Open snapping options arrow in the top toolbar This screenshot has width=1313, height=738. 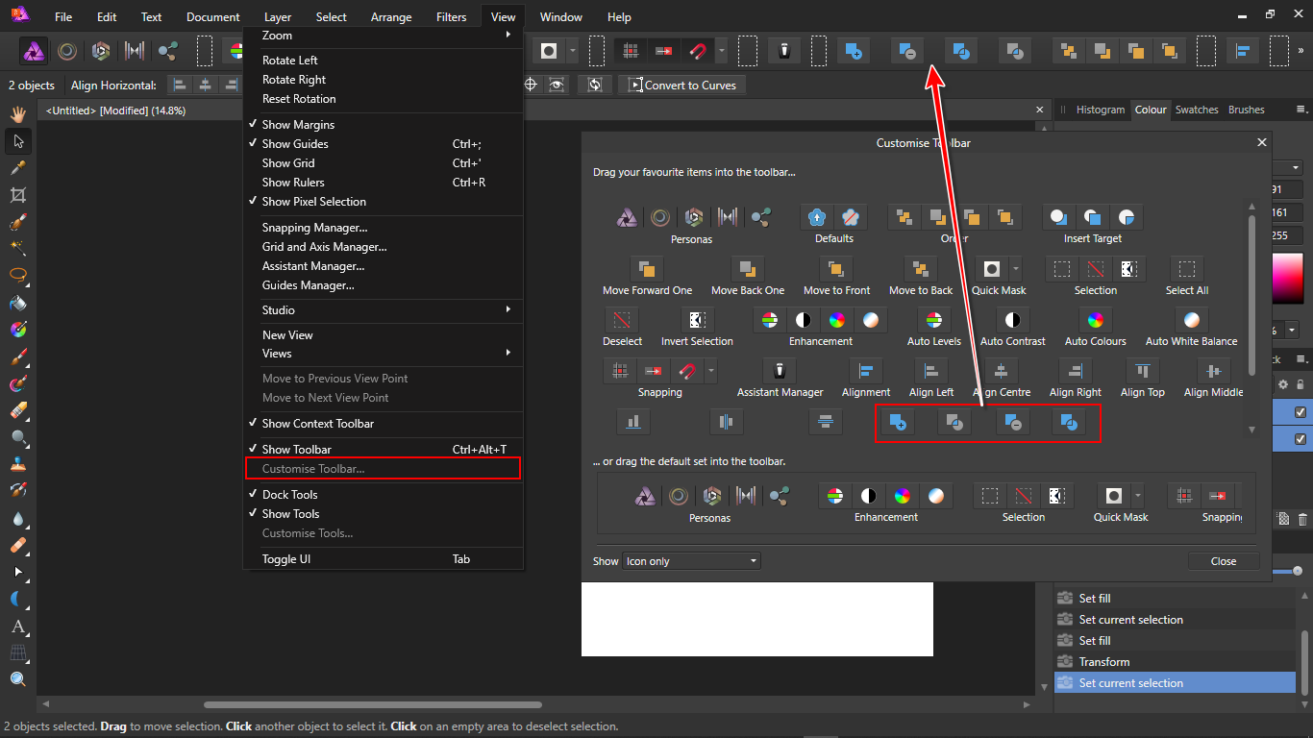coord(721,51)
